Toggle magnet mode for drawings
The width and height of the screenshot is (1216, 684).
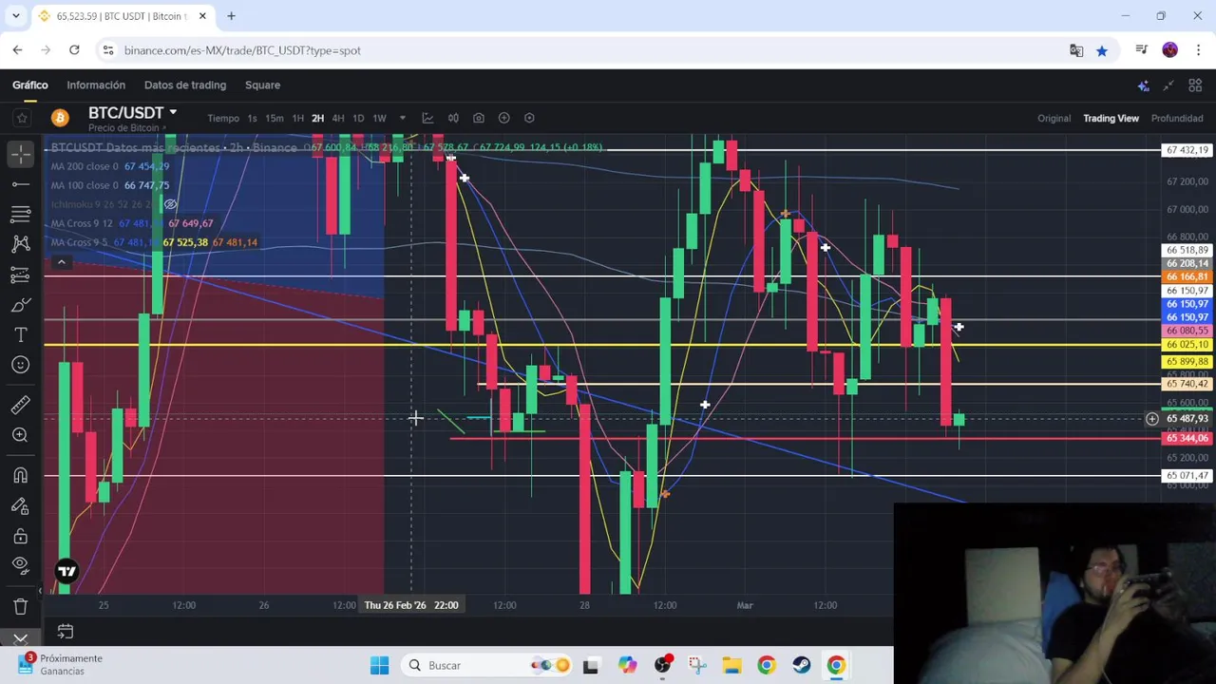tap(21, 475)
